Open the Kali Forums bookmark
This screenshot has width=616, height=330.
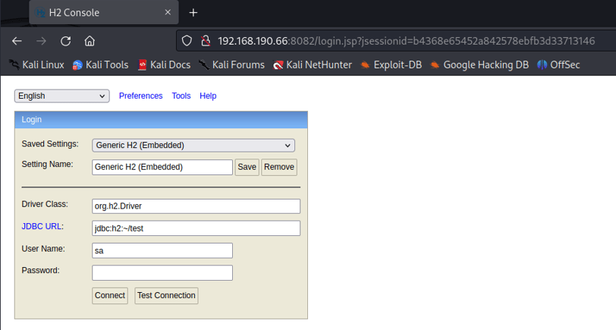(231, 64)
